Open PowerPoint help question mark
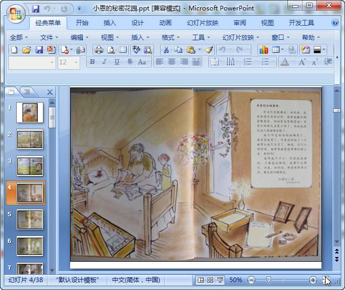This screenshot has height=290, width=345. coord(335,23)
